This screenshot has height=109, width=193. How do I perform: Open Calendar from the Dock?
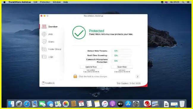(81, 104)
